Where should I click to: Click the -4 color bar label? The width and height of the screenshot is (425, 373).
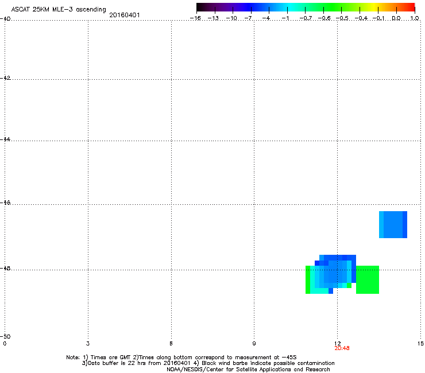pos(266,18)
